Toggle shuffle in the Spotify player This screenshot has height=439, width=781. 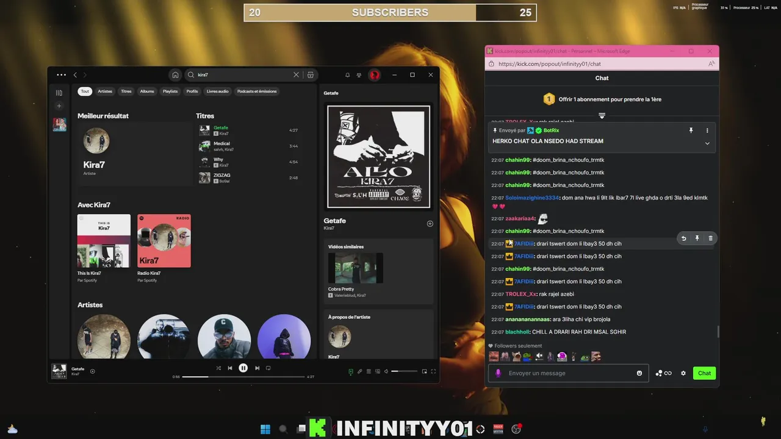pos(218,368)
